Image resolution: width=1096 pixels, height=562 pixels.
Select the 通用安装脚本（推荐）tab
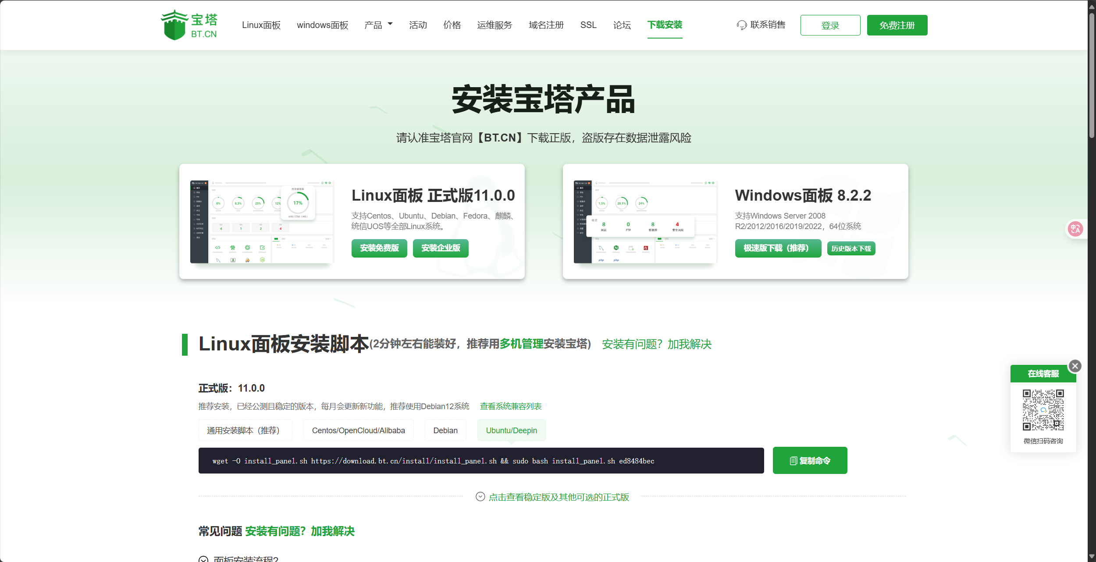pyautogui.click(x=245, y=430)
